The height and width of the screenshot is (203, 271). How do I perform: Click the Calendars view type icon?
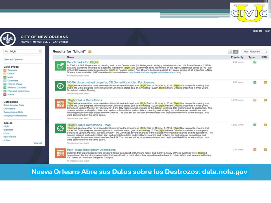coord(5,81)
